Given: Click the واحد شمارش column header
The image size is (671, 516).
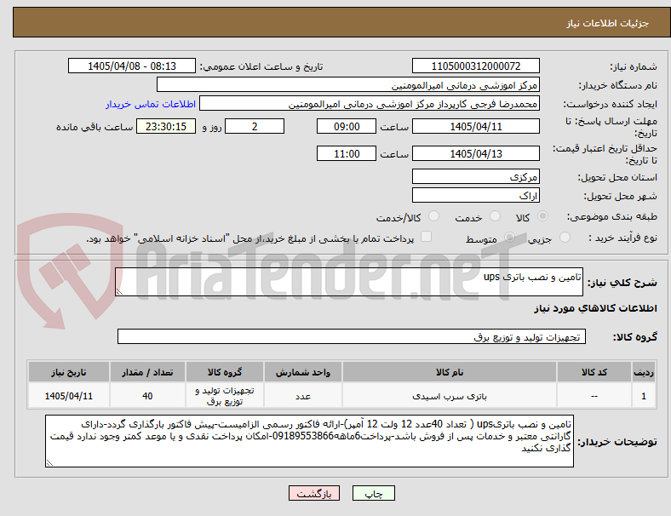Looking at the screenshot, I should click(303, 372).
